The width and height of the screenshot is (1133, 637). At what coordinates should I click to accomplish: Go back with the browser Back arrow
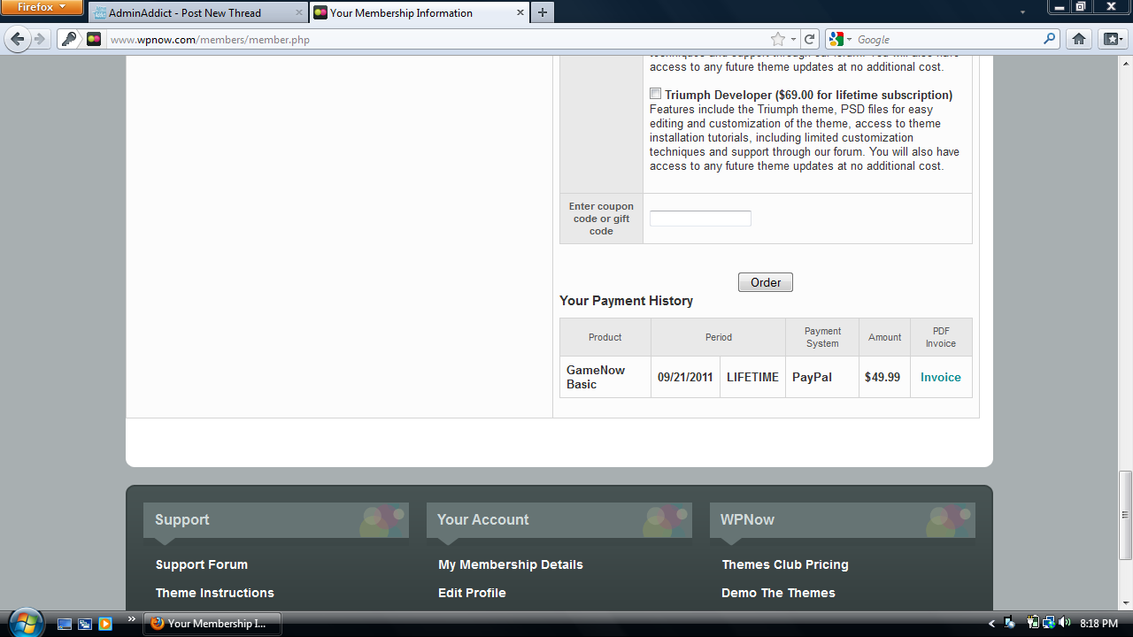(x=17, y=39)
